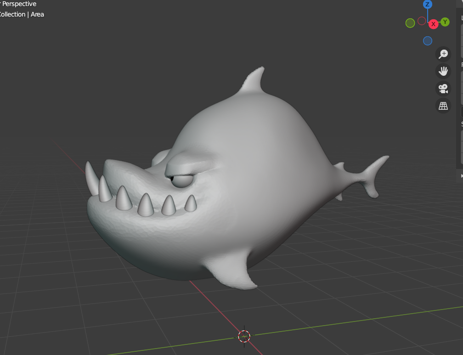Click the 3D cursor at origin

click(244, 336)
